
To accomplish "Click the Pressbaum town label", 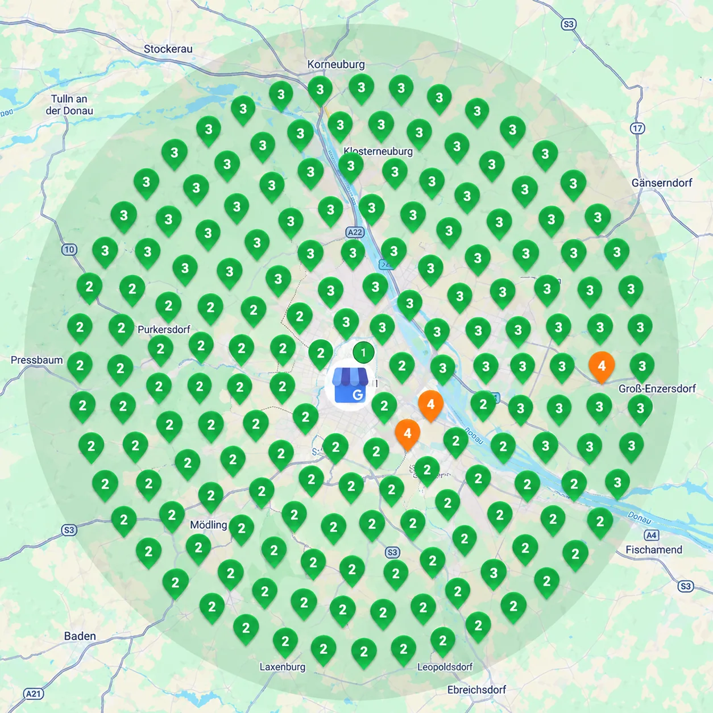I will point(37,360).
